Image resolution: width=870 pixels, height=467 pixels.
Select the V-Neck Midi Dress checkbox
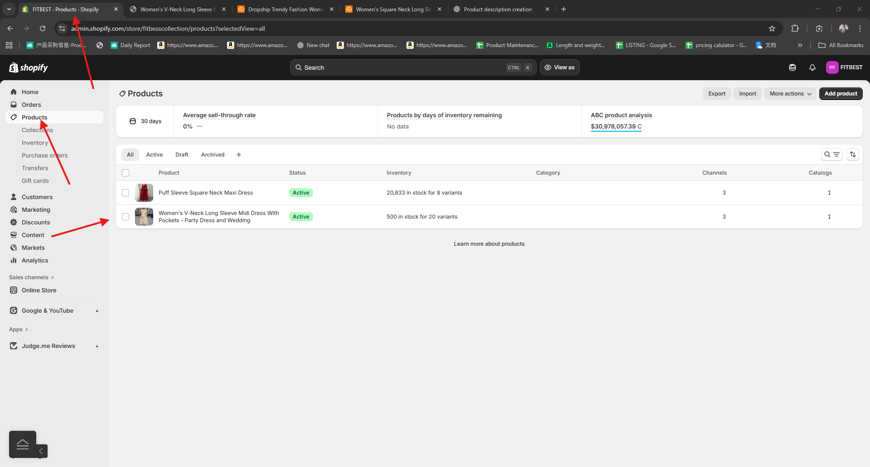[126, 217]
